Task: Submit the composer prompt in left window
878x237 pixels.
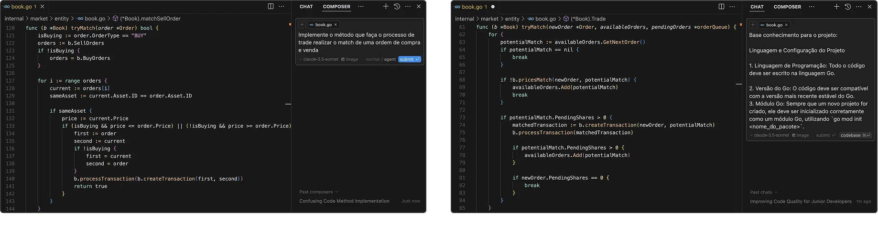Action: 410,59
